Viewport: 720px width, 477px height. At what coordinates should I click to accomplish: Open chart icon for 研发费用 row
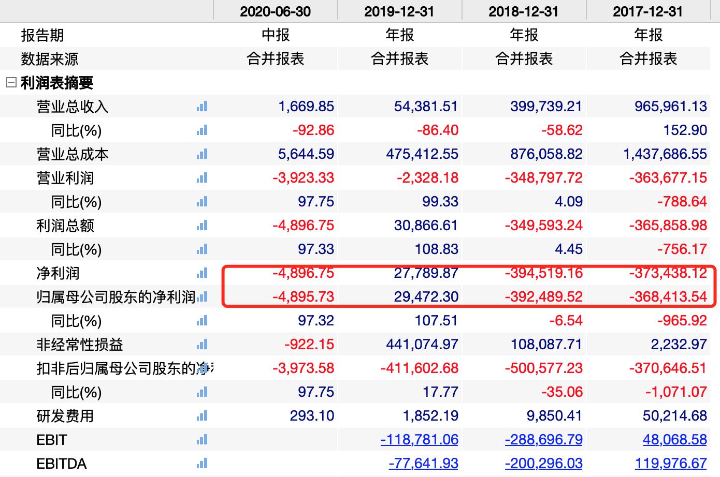click(x=202, y=416)
